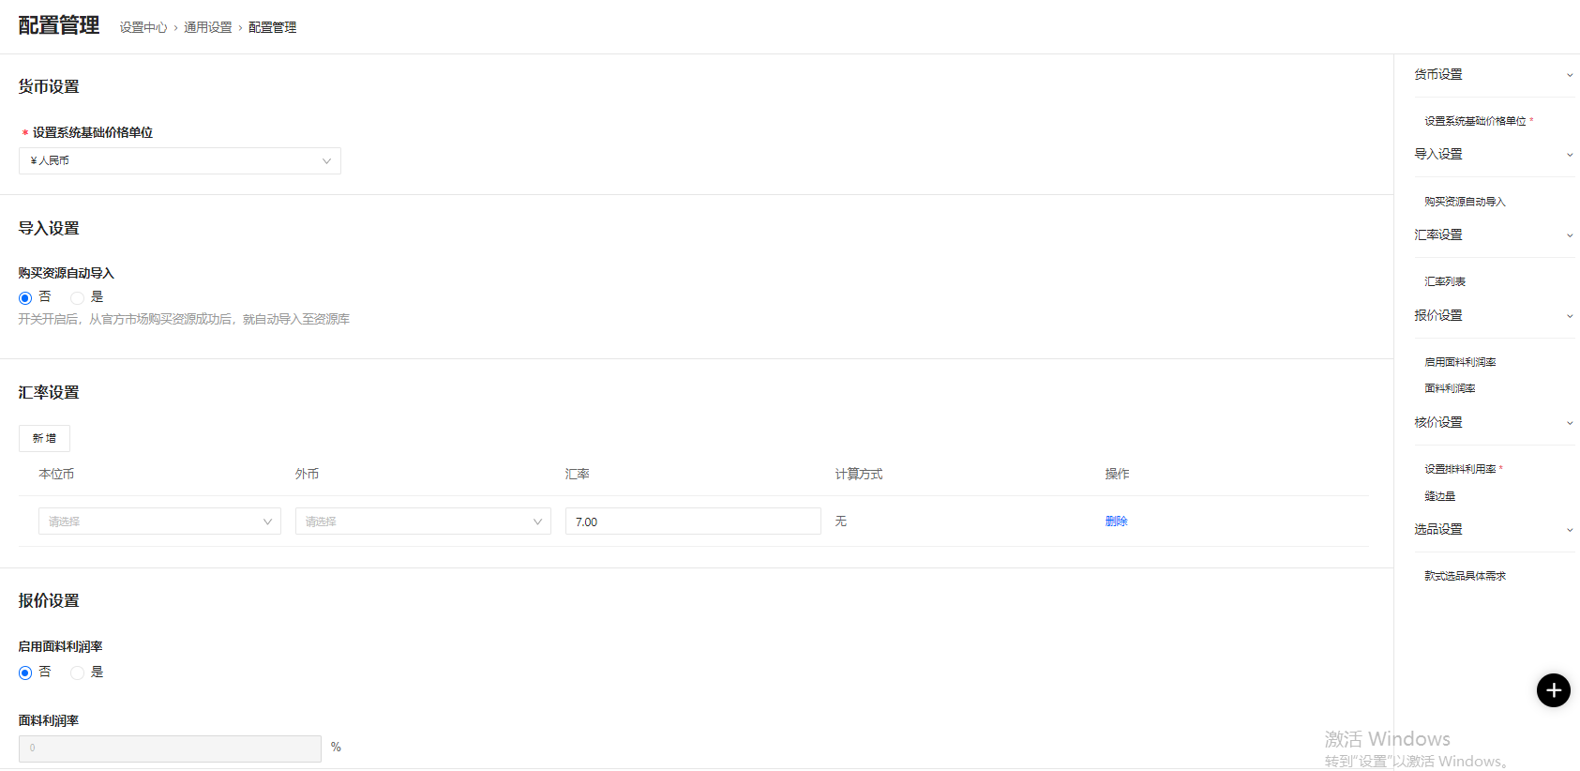Jump to 款式选品具体需求 in side navigation
The width and height of the screenshot is (1580, 771).
1465,576
